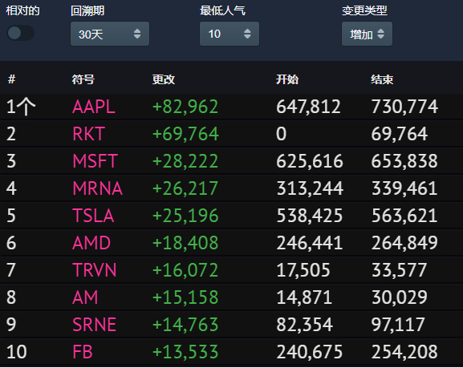The width and height of the screenshot is (463, 368).
Task: Click the +69,764 change value
Action: pyautogui.click(x=185, y=134)
